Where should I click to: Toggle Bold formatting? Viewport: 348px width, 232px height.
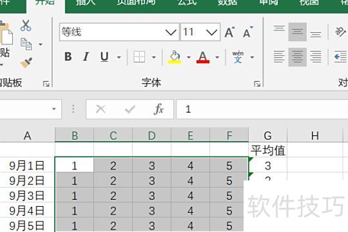[68, 57]
